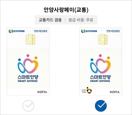Click 경기지역화폐 logo on right card
This screenshot has width=132, height=115.
(x=89, y=31)
